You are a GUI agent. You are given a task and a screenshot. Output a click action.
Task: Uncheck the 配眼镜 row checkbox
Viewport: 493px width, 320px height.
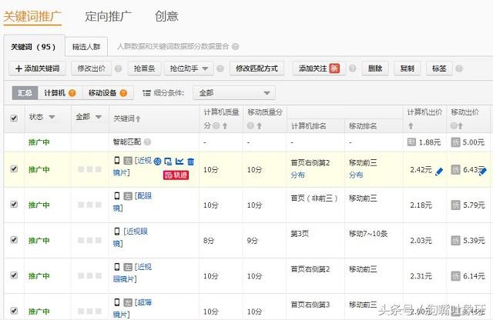(14, 205)
